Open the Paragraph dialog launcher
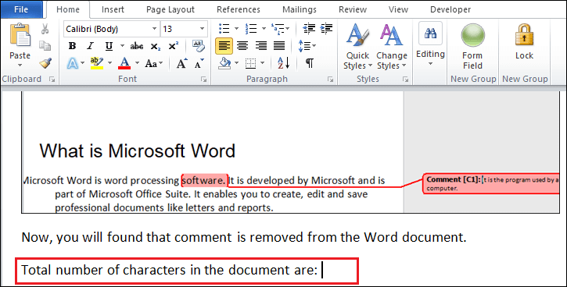 pyautogui.click(x=330, y=80)
